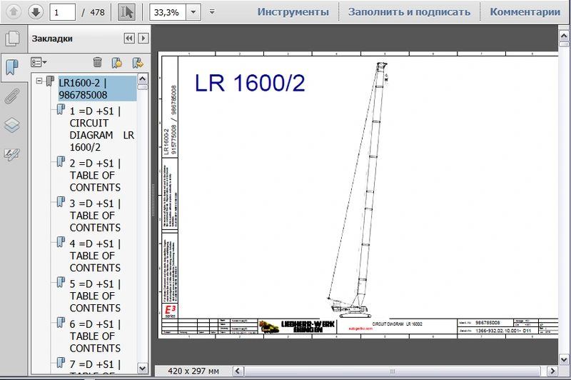
Task: Open the Комментарии comments pane
Action: click(525, 12)
